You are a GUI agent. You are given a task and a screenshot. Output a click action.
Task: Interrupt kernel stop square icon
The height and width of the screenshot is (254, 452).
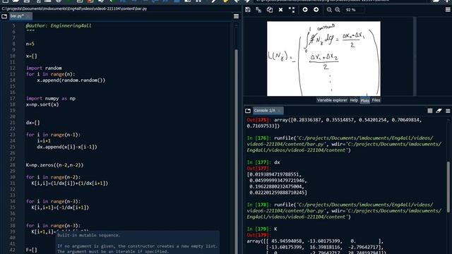point(430,111)
